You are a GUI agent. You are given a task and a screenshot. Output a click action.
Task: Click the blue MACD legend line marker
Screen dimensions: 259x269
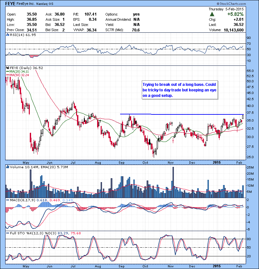pos(7,200)
